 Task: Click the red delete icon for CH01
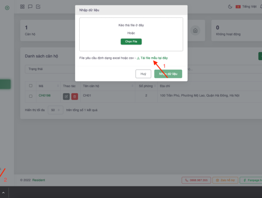(74, 96)
